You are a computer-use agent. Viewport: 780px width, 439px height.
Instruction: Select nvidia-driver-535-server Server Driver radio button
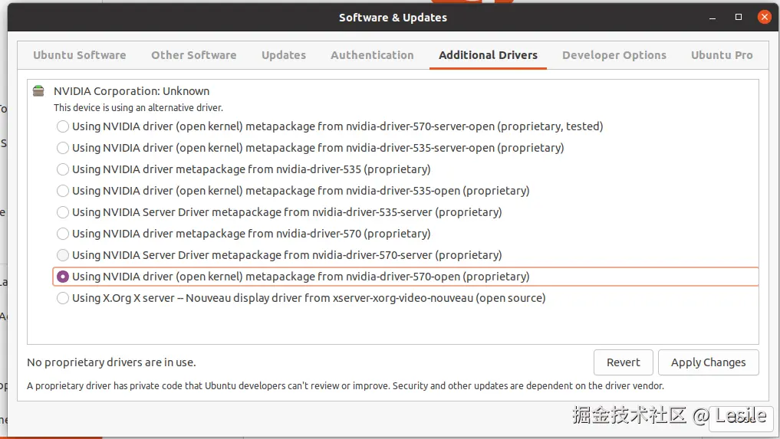[63, 212]
